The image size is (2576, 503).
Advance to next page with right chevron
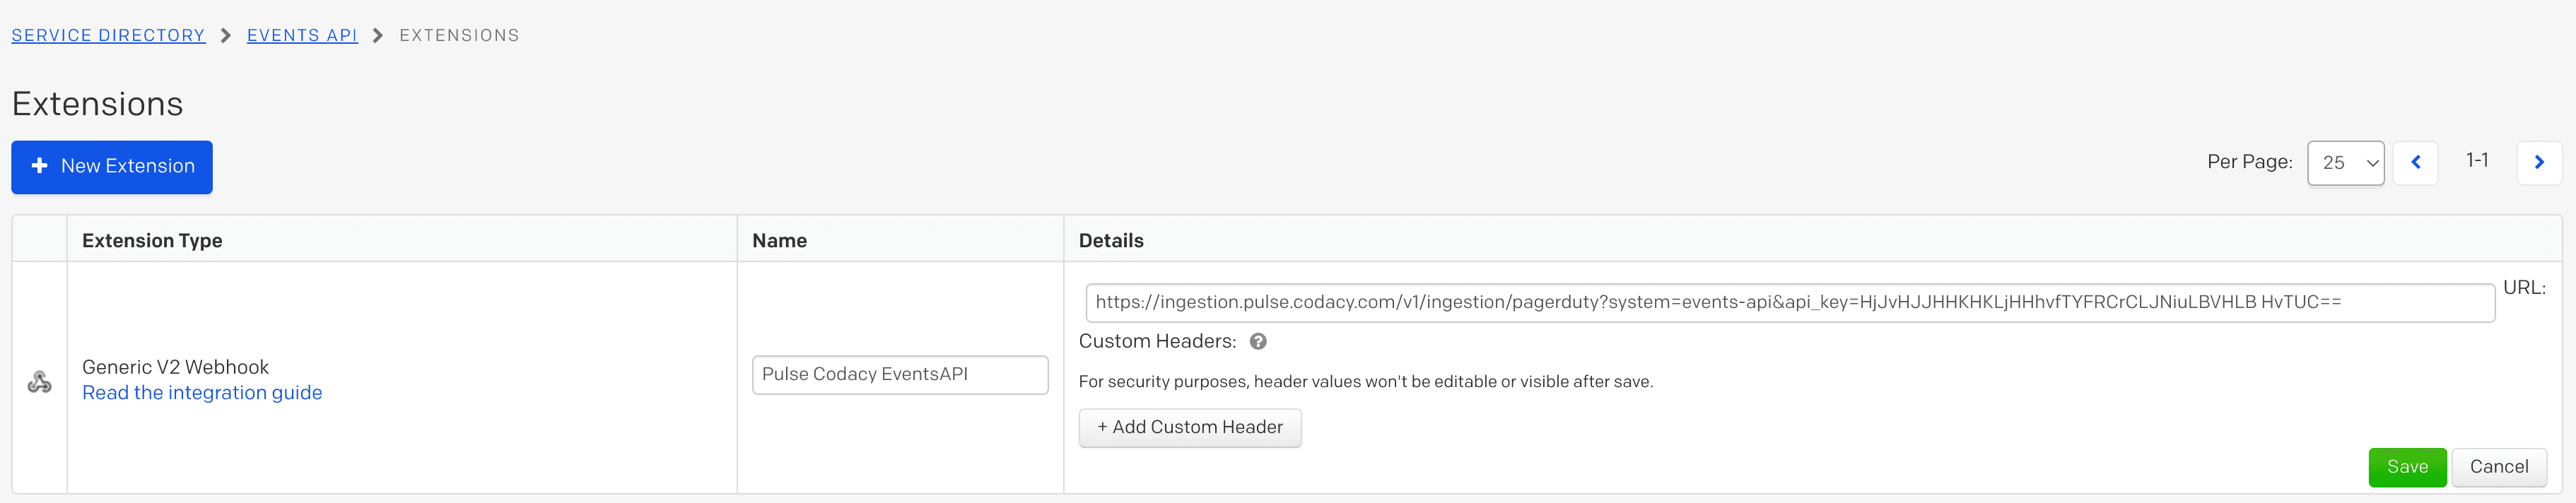(x=2539, y=162)
